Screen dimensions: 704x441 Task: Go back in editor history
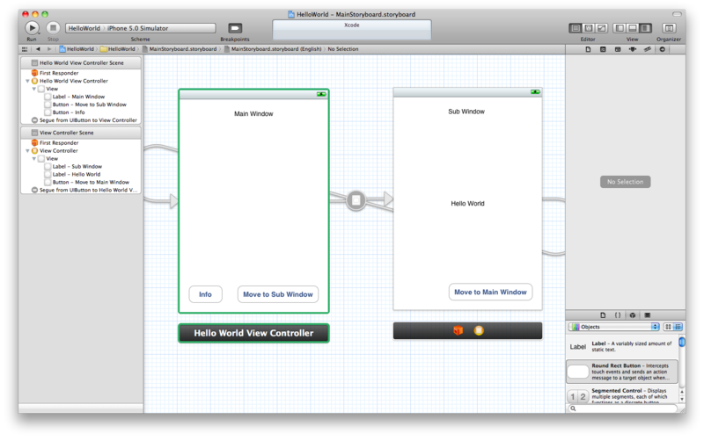pyautogui.click(x=38, y=49)
